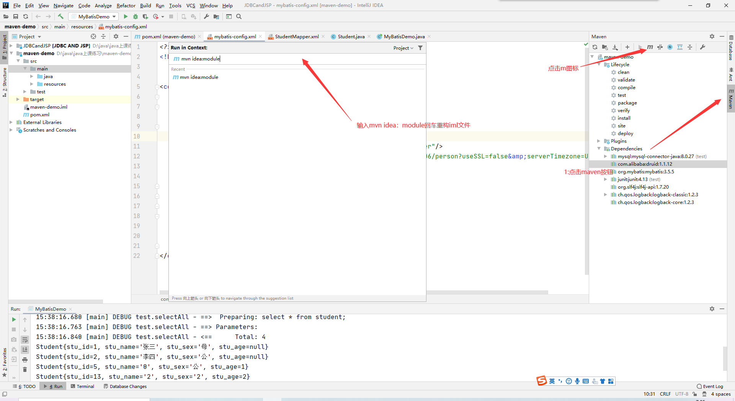Image resolution: width=735 pixels, height=401 pixels.
Task: Click UTF-8 encoding in status bar
Action: [x=681, y=394]
